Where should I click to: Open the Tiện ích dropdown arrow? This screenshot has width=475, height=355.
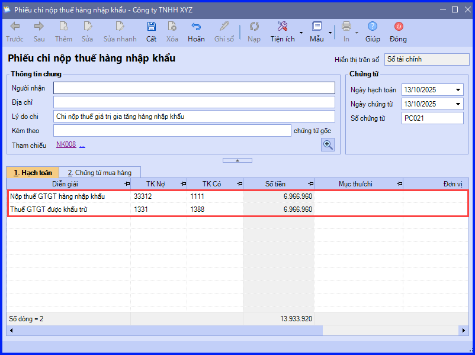[301, 33]
